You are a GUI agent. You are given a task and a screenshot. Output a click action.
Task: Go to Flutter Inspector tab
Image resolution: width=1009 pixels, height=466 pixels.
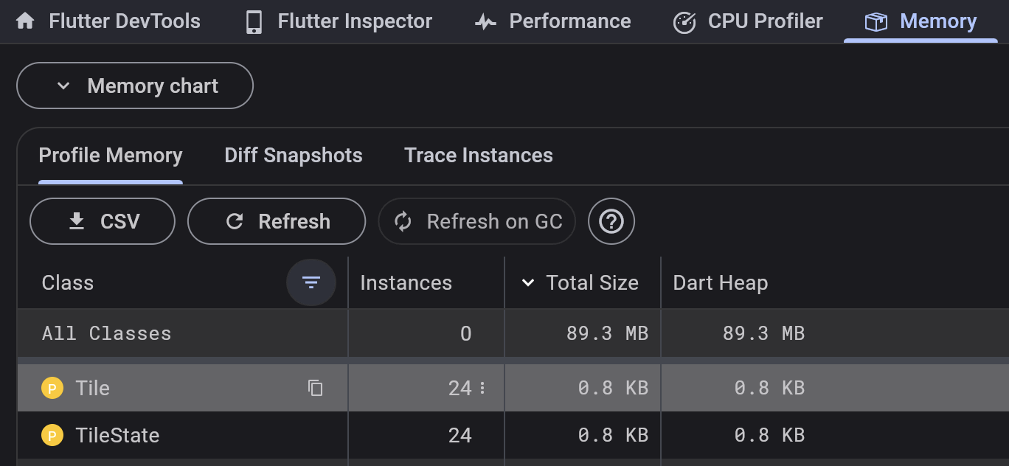pyautogui.click(x=339, y=21)
